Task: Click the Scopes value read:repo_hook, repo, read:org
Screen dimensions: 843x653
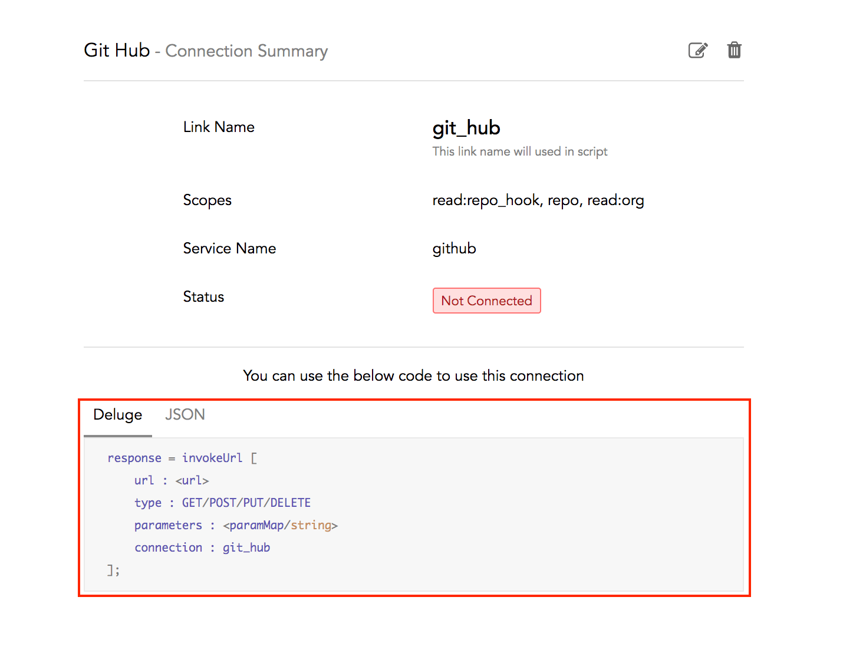Action: coord(538,200)
